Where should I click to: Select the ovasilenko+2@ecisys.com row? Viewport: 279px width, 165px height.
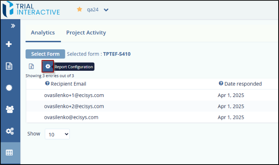pos(74,106)
